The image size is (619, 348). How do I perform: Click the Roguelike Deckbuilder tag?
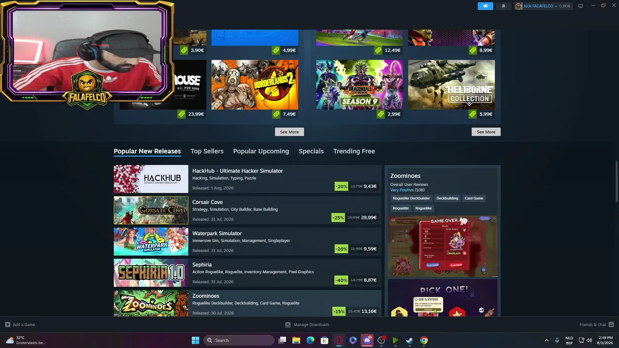pyautogui.click(x=412, y=198)
